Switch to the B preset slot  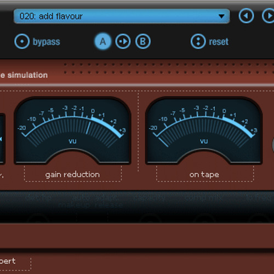click(143, 41)
